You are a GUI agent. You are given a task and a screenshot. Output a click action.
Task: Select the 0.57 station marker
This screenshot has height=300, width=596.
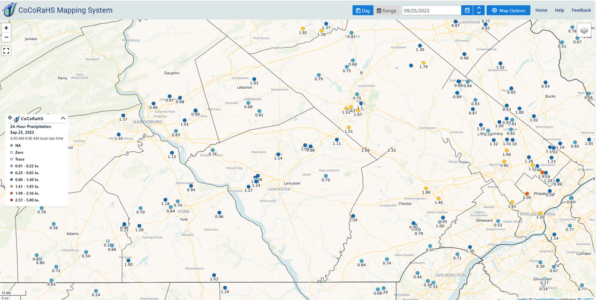pos(430,246)
